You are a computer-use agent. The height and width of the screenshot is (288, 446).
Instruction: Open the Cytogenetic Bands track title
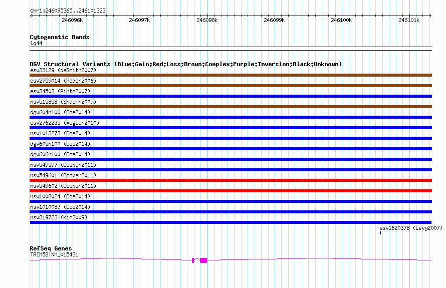pyautogui.click(x=60, y=37)
